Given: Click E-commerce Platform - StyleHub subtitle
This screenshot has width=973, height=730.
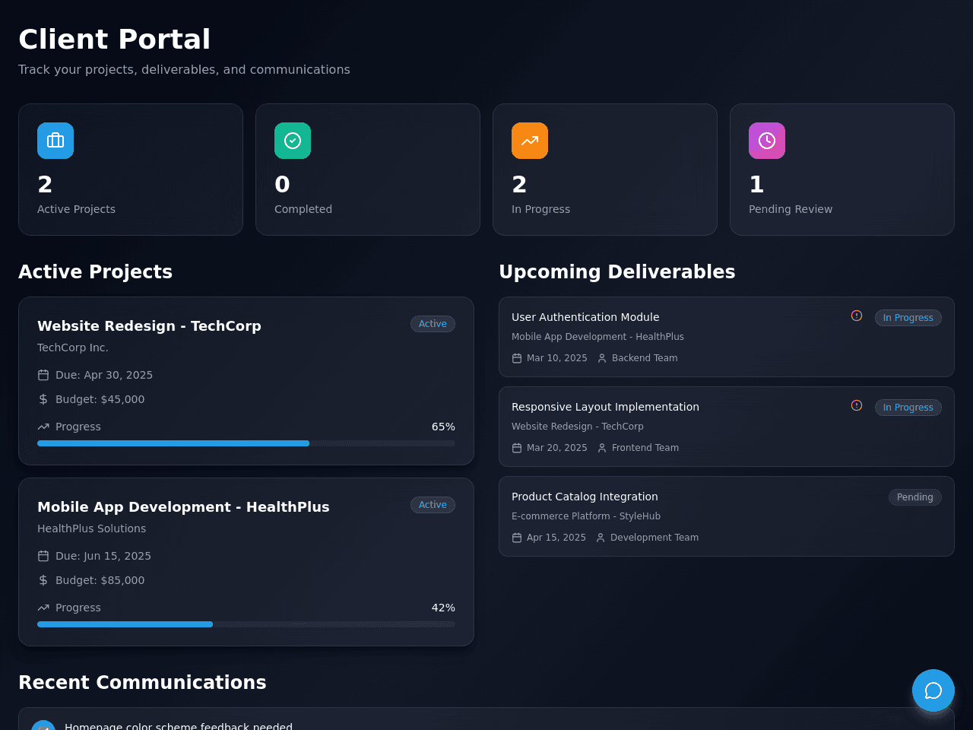Looking at the screenshot, I should point(586,516).
